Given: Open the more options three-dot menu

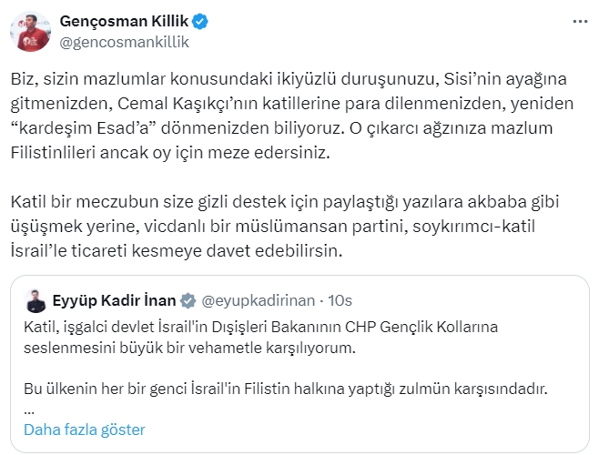Looking at the screenshot, I should click(579, 21).
